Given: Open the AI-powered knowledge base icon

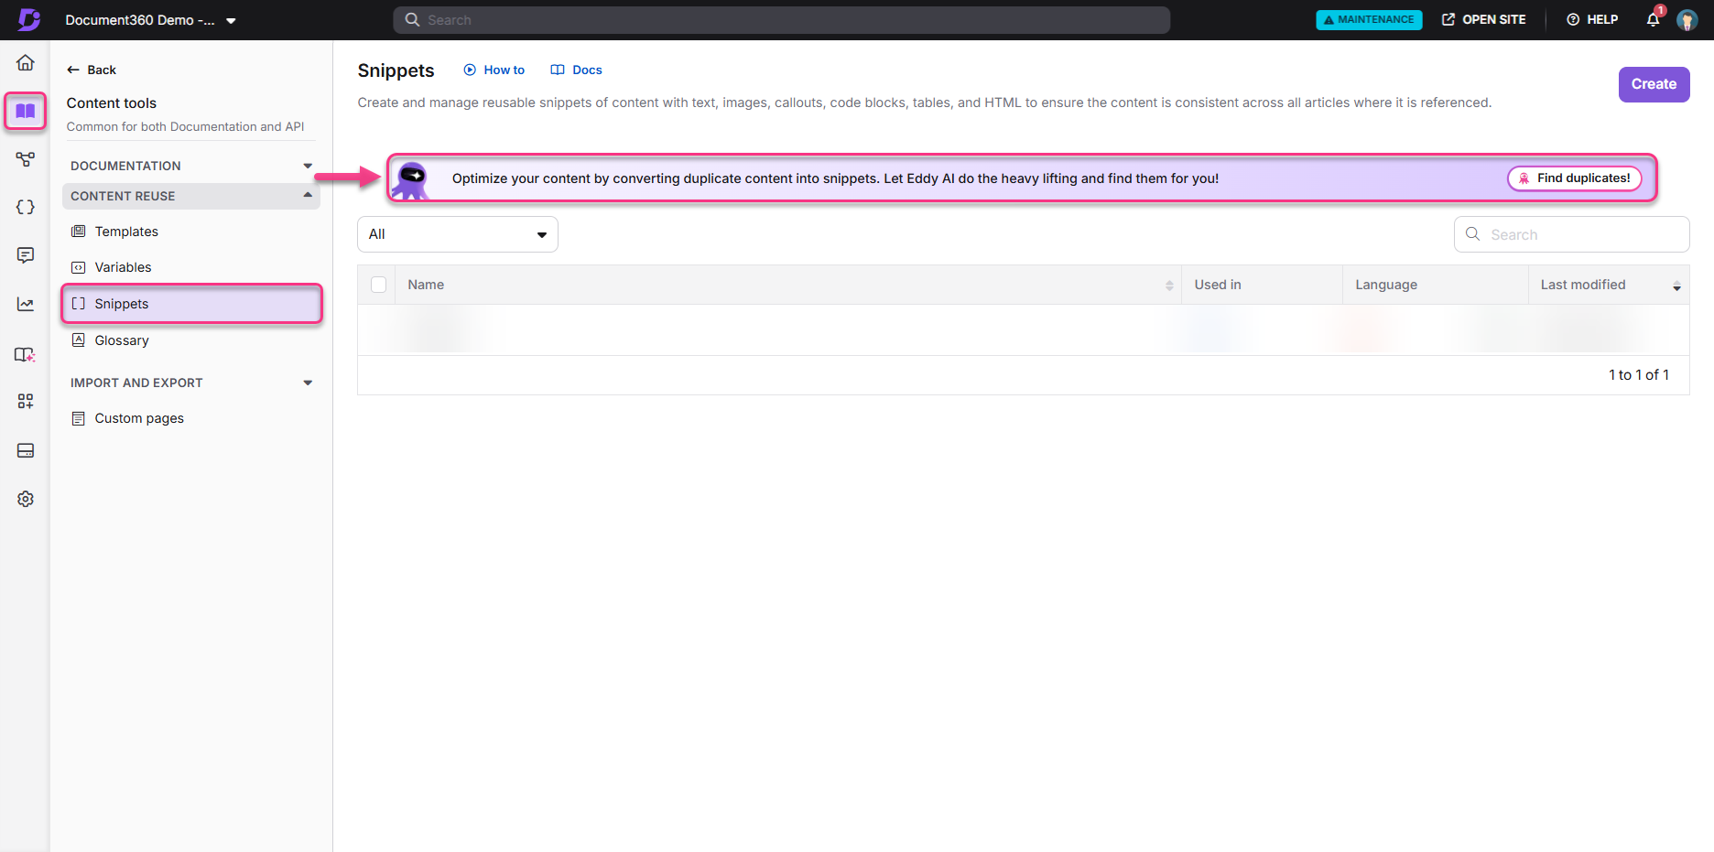Looking at the screenshot, I should (25, 354).
